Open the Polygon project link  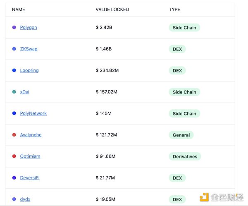29,28
